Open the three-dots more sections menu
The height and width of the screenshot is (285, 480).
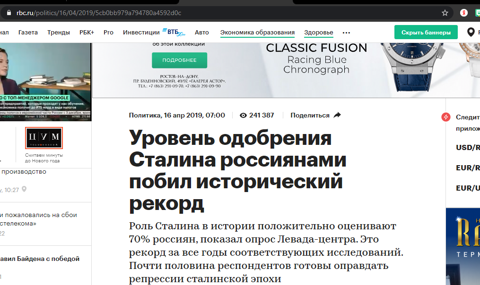pos(346,33)
